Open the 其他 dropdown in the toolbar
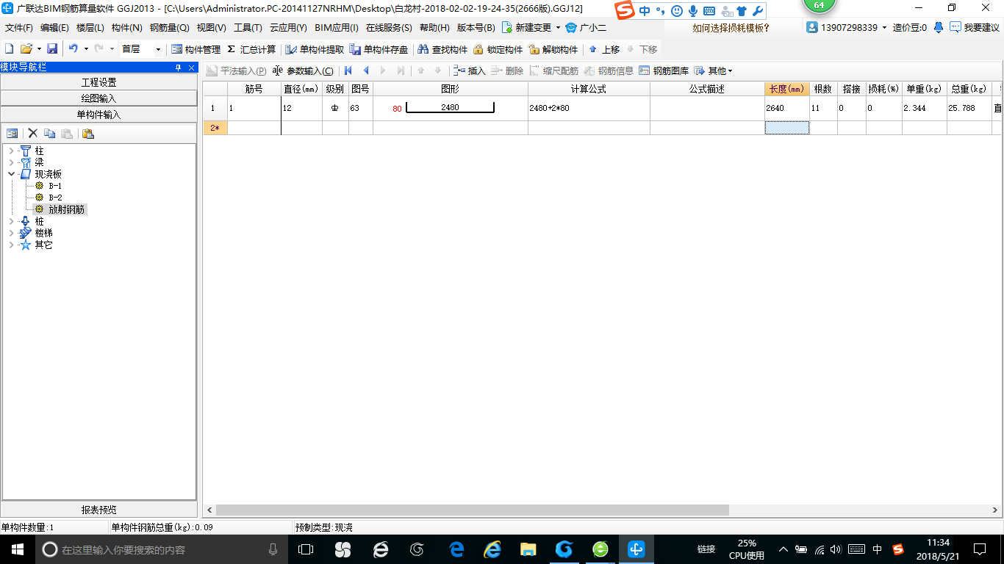The height and width of the screenshot is (564, 1004). pos(713,70)
